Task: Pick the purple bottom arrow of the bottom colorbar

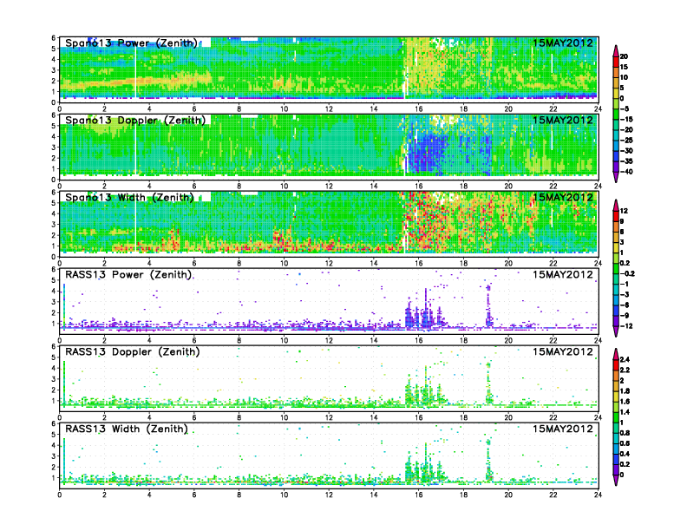Action: [x=616, y=481]
